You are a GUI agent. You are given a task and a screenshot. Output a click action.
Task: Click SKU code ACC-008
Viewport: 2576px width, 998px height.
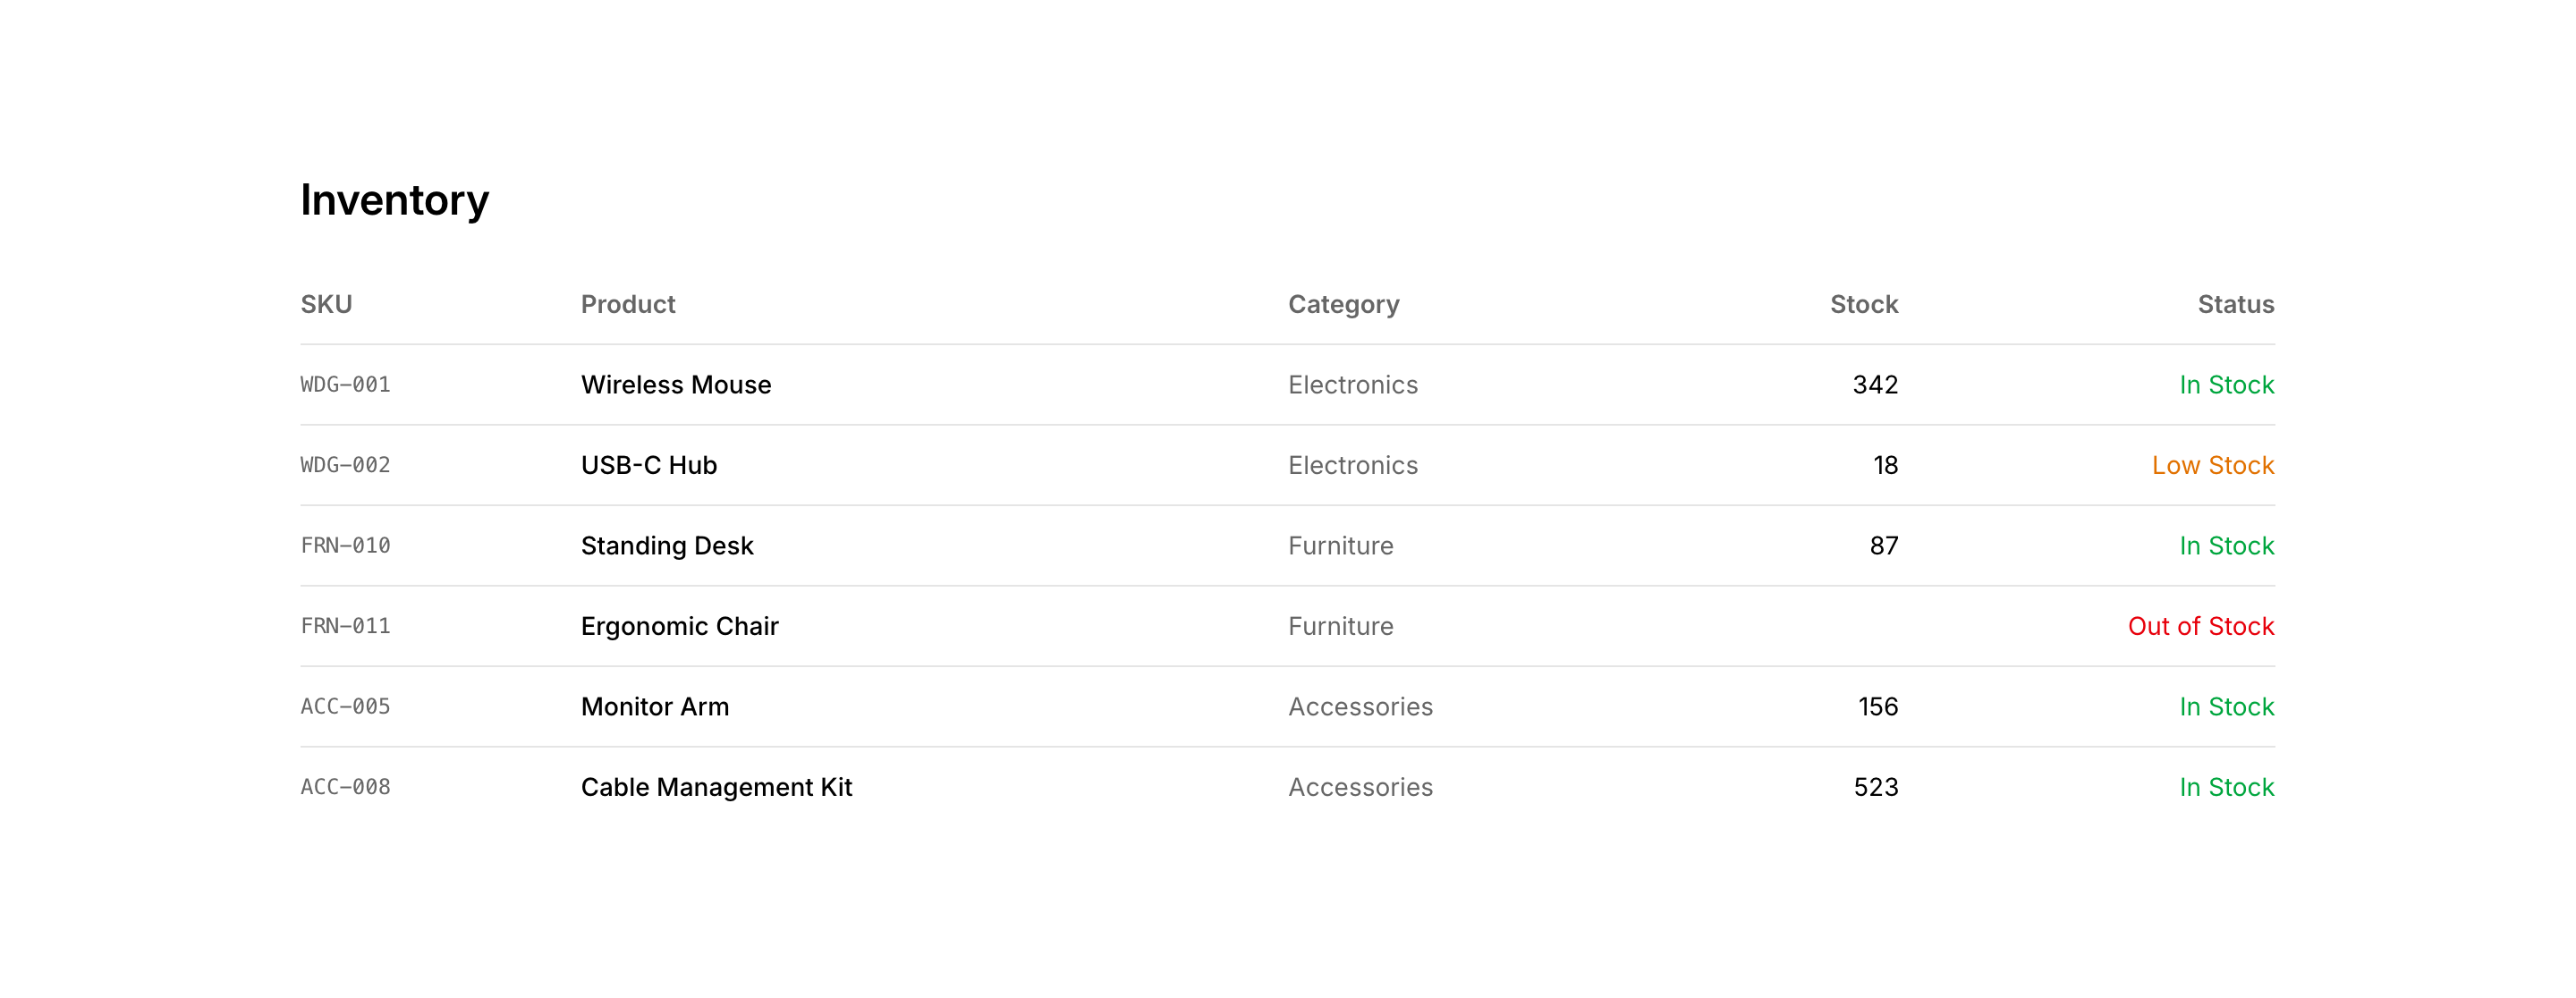345,787
